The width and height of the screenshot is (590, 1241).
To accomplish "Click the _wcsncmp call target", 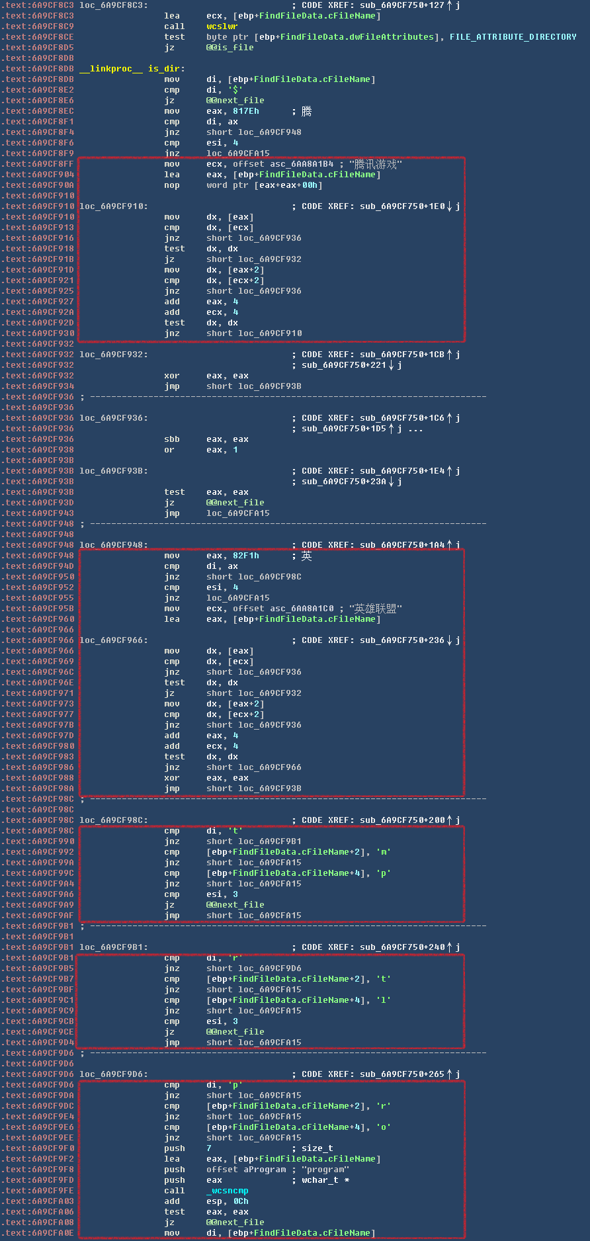I will 227,1191.
